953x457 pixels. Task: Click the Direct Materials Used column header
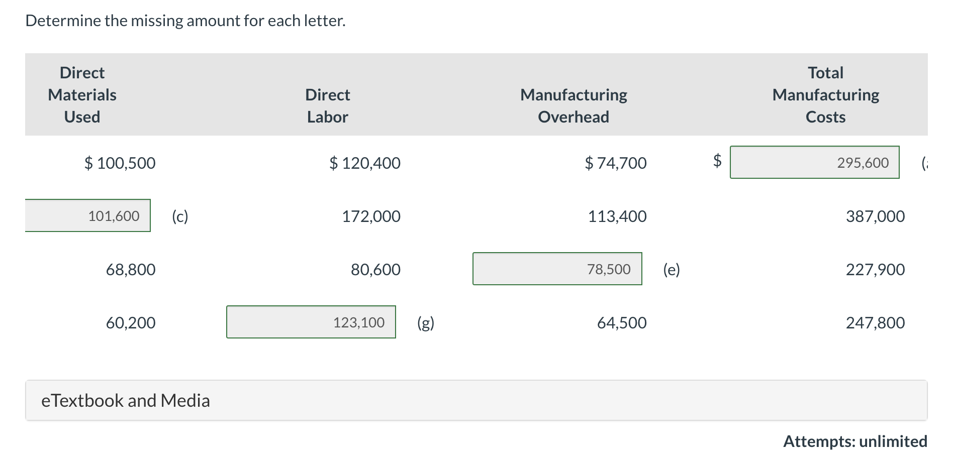(x=81, y=94)
